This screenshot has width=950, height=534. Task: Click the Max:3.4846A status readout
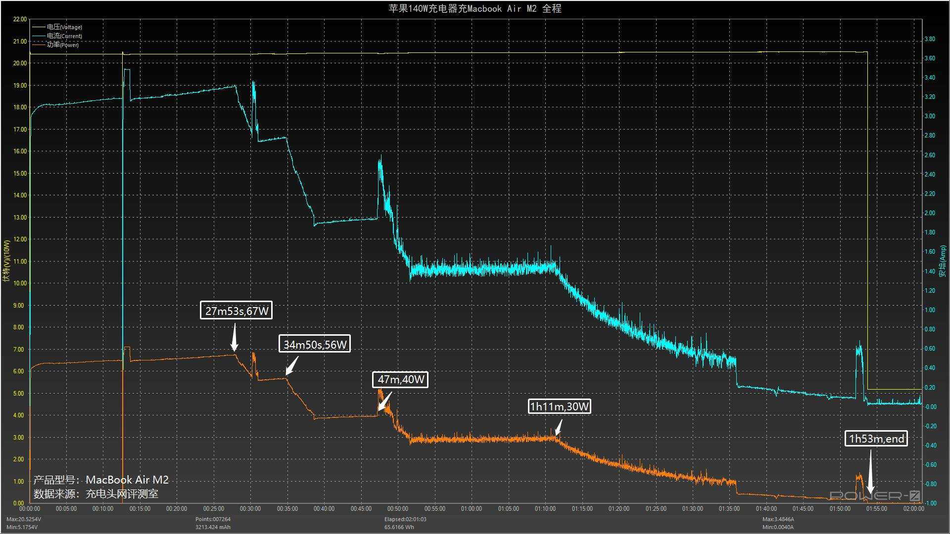778,519
